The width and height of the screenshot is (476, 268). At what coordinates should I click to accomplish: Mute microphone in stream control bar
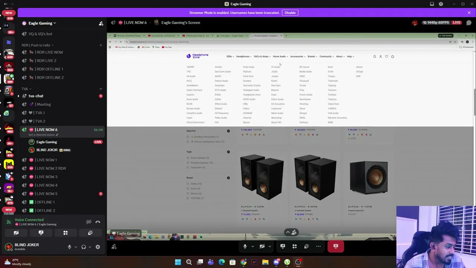click(245, 246)
